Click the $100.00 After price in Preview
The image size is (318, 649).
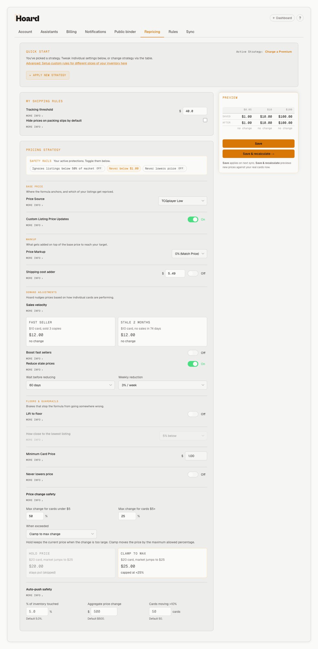pyautogui.click(x=285, y=123)
